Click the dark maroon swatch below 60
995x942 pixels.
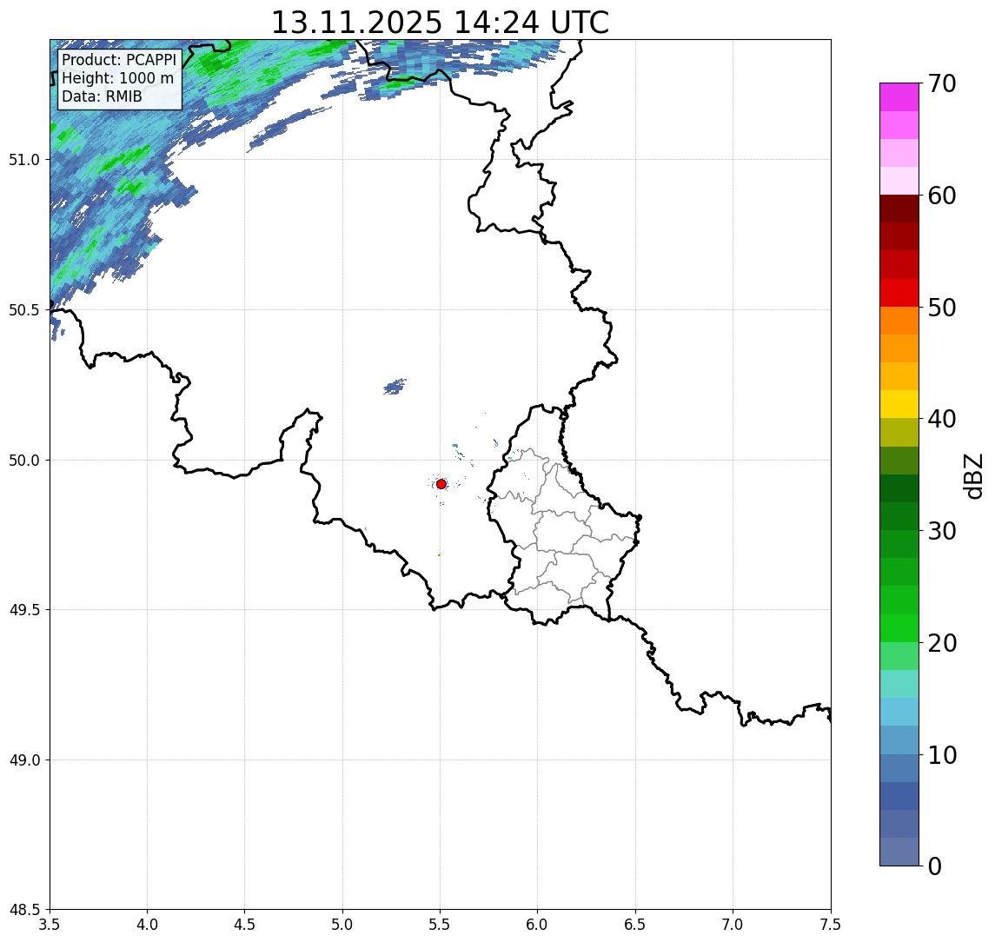[x=899, y=209]
